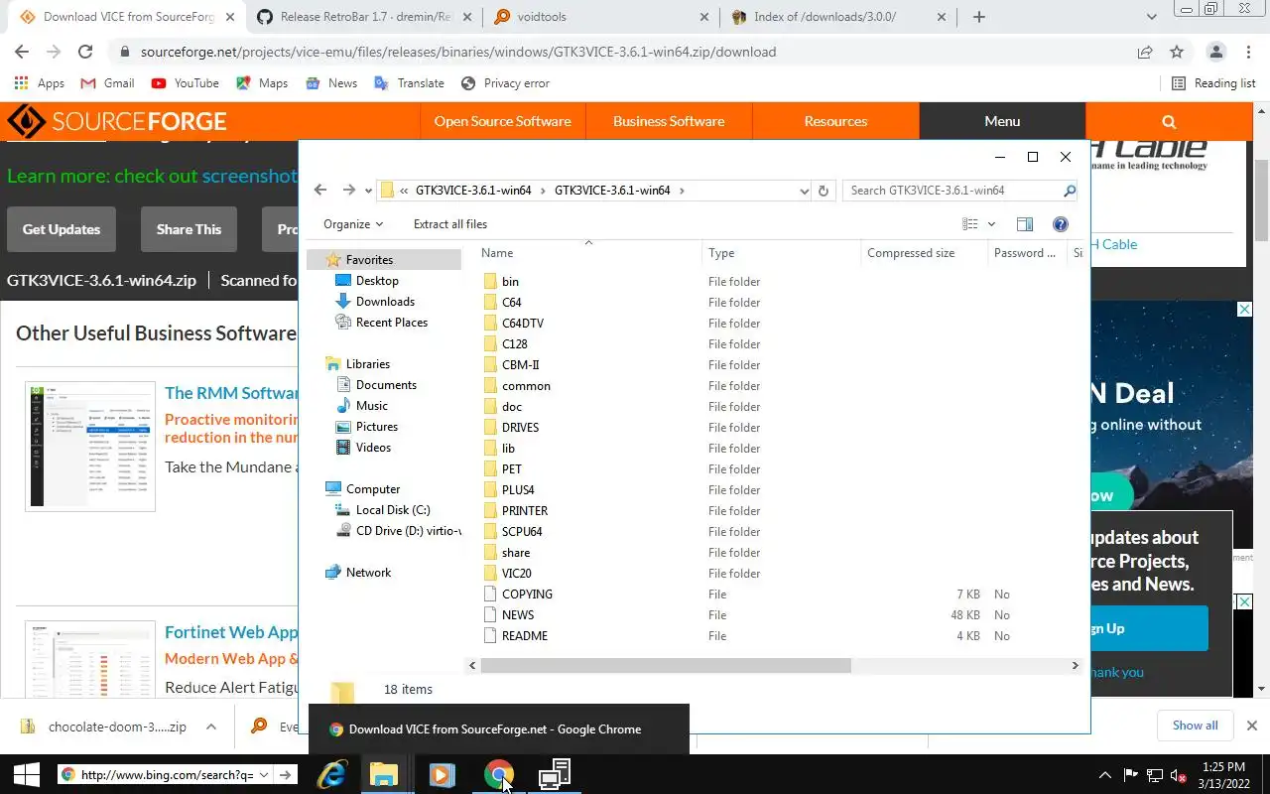Select Desktop in navigation pane

coord(377,281)
